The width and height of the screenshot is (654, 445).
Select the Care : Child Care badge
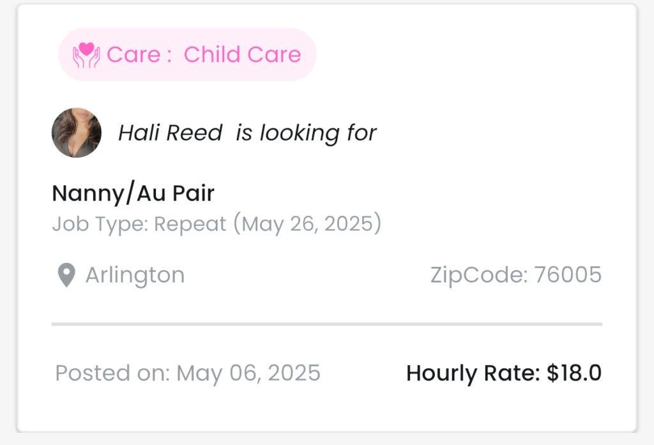(187, 55)
